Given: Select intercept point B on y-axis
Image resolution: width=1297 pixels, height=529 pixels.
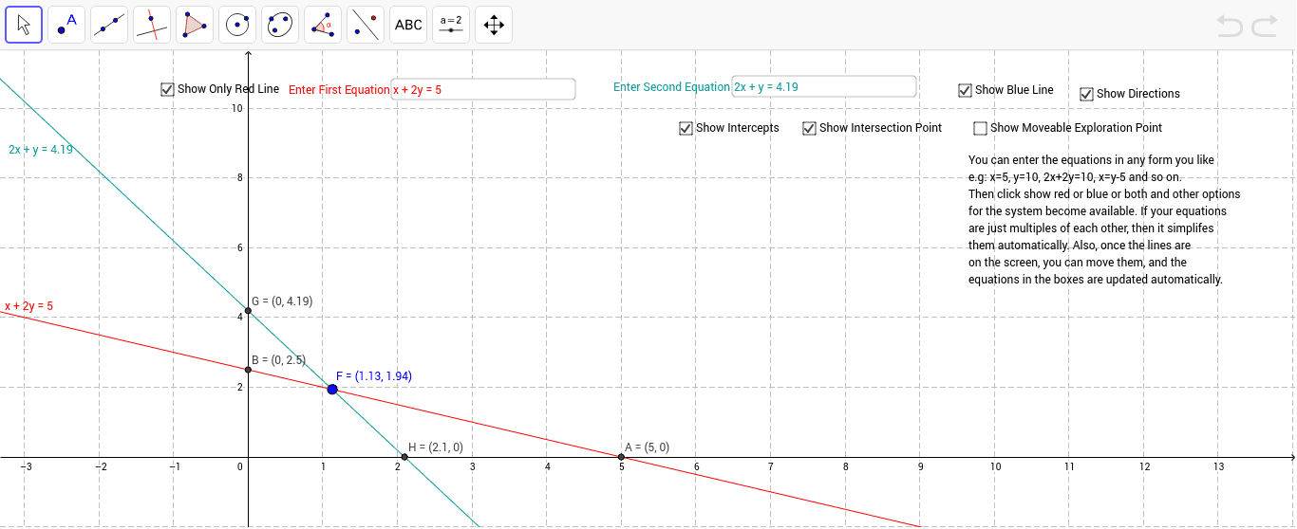Looking at the screenshot, I should coord(248,370).
